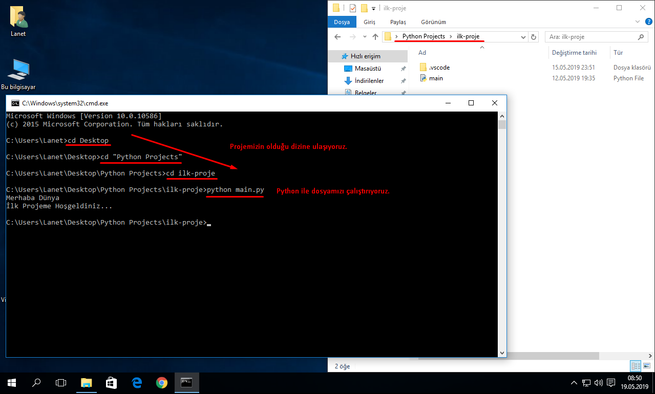Switch to details view toggle

pos(636,366)
